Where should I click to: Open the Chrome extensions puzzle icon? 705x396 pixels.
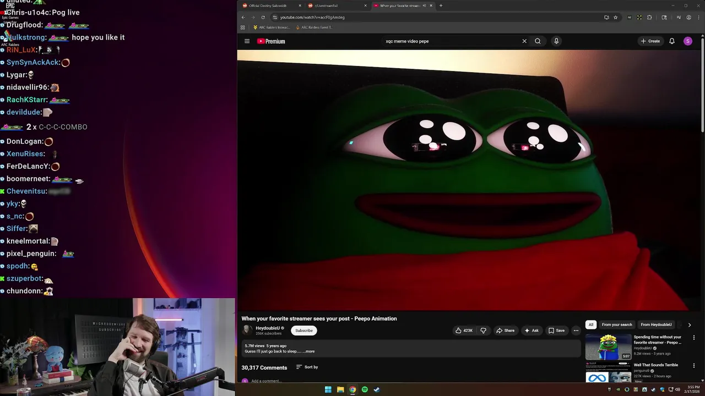(x=649, y=17)
